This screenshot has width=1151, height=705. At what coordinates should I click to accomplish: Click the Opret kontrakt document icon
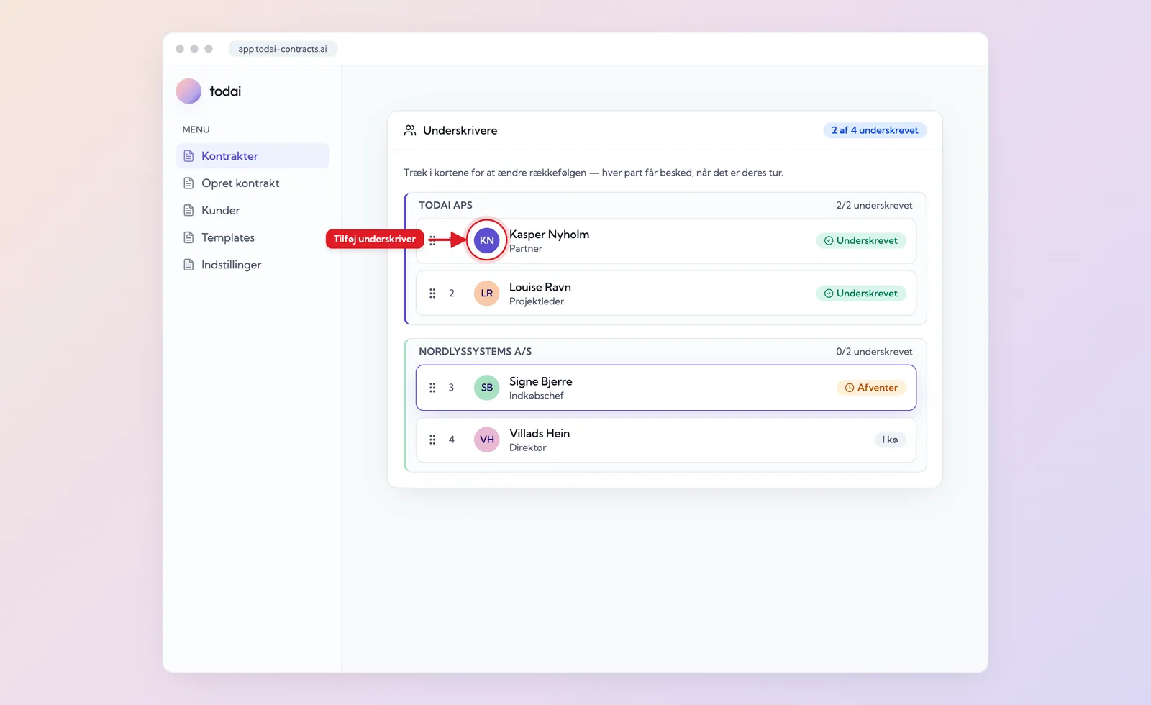pos(188,183)
